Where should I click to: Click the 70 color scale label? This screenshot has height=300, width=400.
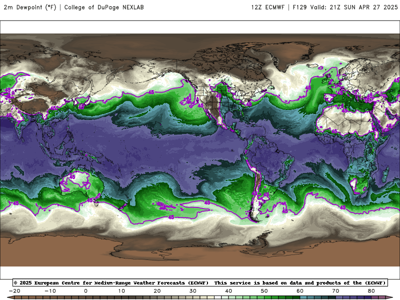335,291
